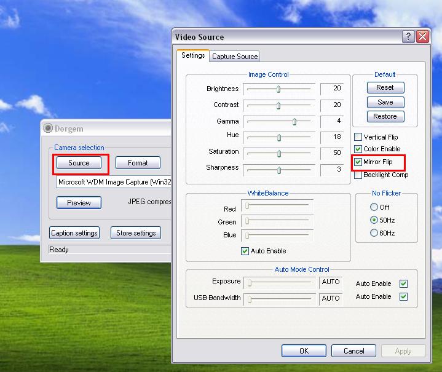Click Cancel in Video Source dialog
This screenshot has height=372, width=442.
coord(353,351)
